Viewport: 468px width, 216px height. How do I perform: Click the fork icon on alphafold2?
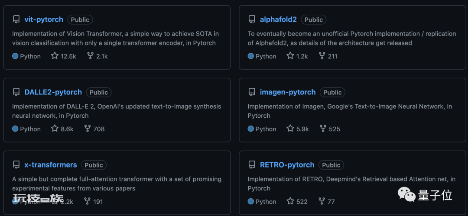point(322,56)
